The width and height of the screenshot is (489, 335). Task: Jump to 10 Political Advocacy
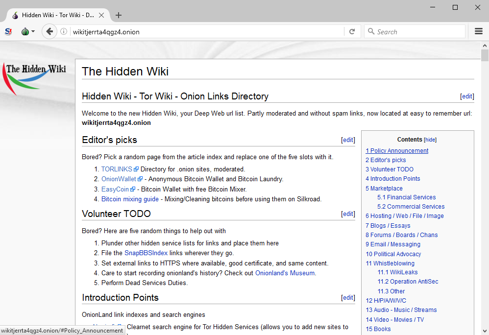pos(393,254)
